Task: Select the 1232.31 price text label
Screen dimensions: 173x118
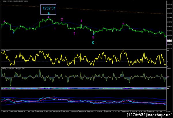Action: (x=49, y=8)
